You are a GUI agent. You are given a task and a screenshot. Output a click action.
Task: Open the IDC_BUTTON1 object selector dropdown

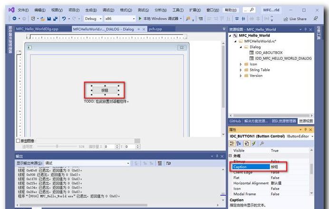click(312, 136)
